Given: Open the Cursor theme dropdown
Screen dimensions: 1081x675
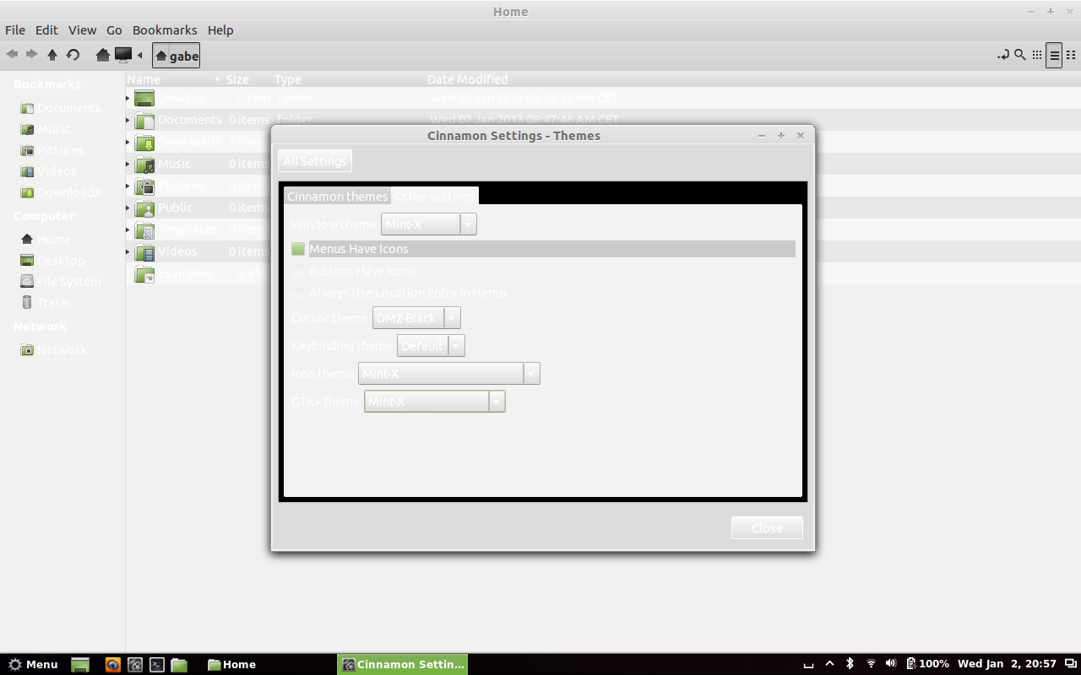Looking at the screenshot, I should [453, 317].
